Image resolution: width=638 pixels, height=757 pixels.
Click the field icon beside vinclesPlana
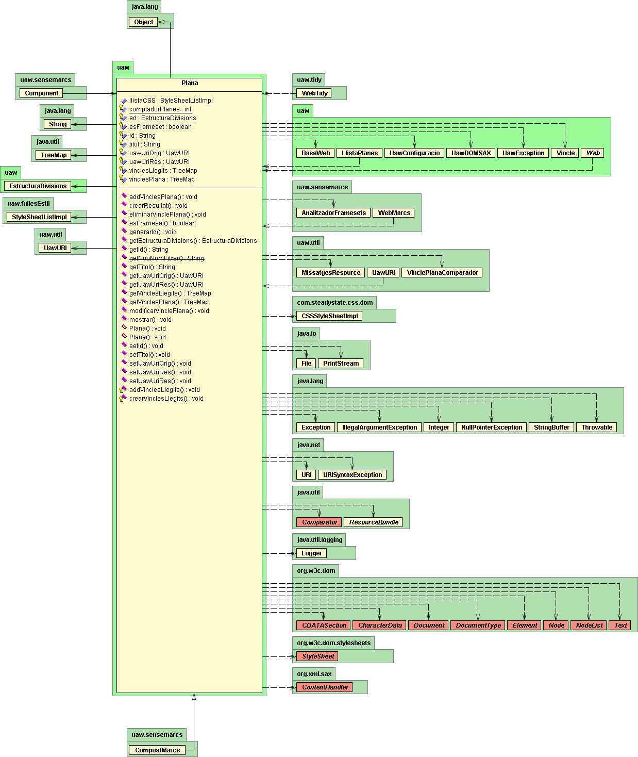coord(123,179)
